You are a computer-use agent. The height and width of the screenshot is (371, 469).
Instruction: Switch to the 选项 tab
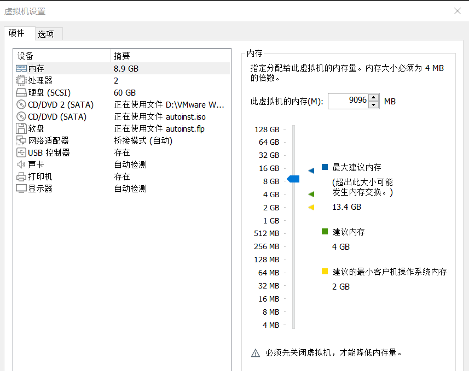click(x=48, y=33)
